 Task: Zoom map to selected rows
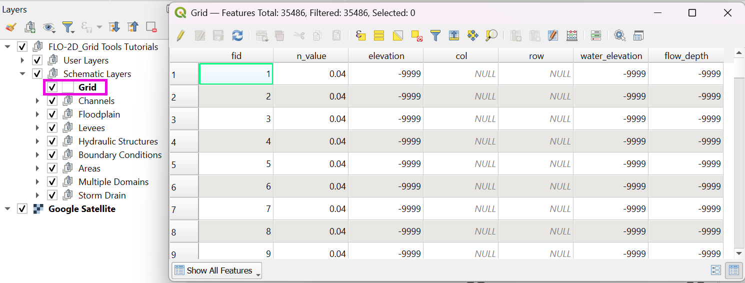click(x=491, y=35)
